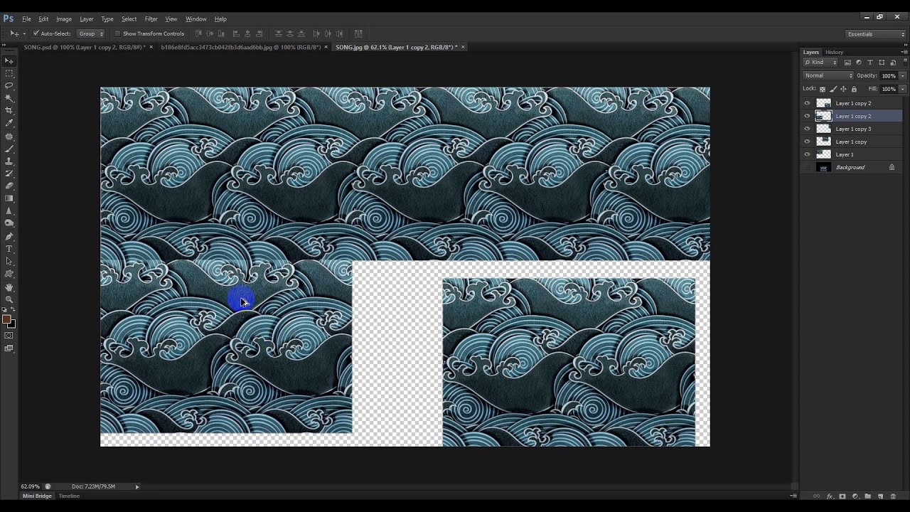Filter for pixel layers icon
910x512 pixels.
click(x=847, y=62)
